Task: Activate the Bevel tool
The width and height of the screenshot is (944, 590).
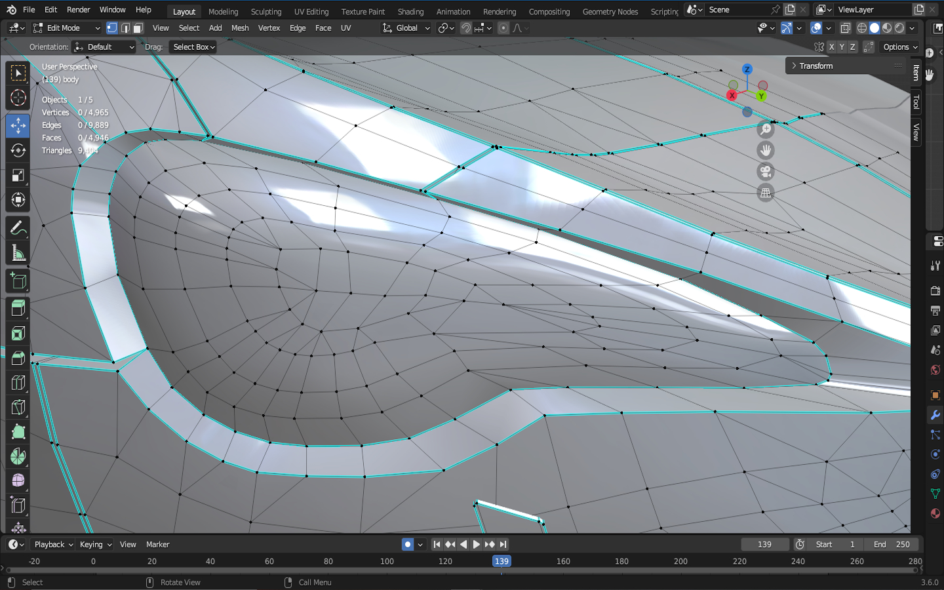Action: click(x=18, y=358)
